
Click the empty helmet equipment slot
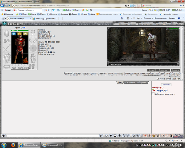point(6,33)
